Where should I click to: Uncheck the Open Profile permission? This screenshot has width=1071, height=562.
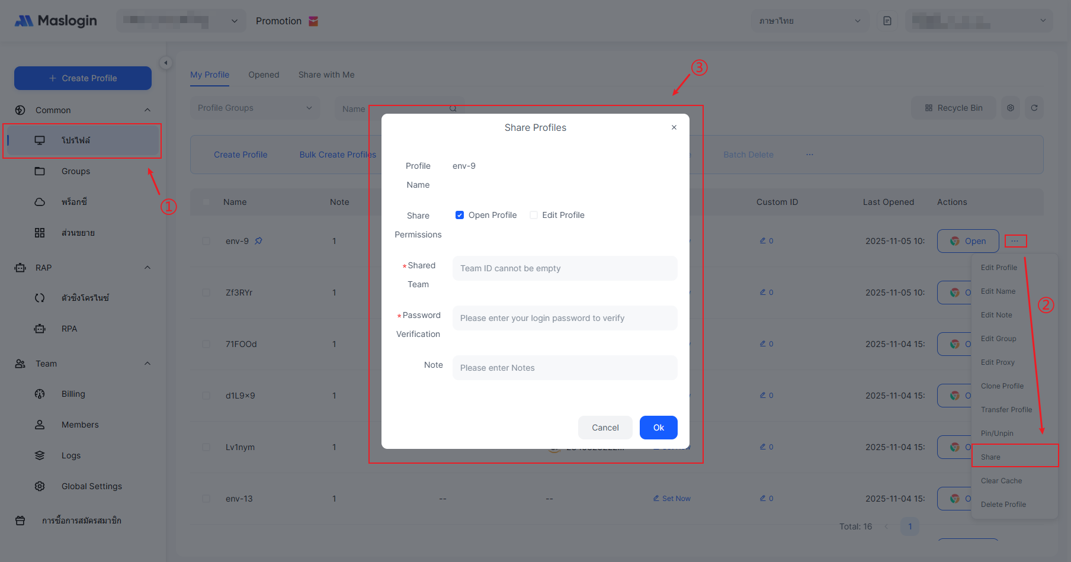(460, 215)
